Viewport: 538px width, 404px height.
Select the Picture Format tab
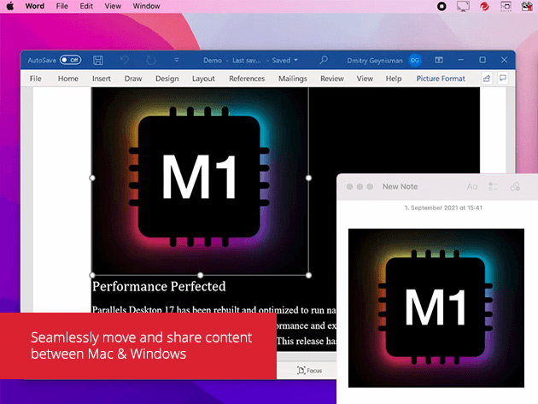tap(441, 79)
